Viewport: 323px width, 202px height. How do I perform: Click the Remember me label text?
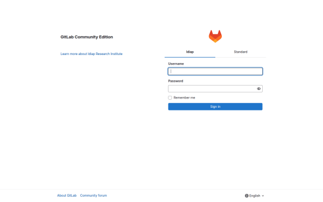[184, 97]
